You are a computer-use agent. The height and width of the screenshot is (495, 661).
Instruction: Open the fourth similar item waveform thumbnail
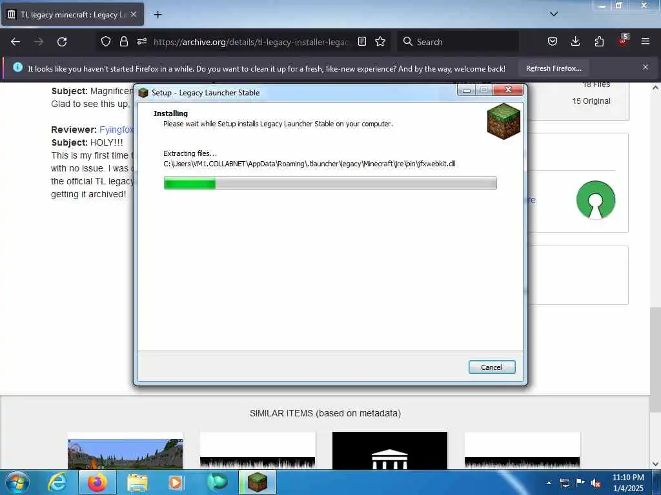pyautogui.click(x=522, y=451)
